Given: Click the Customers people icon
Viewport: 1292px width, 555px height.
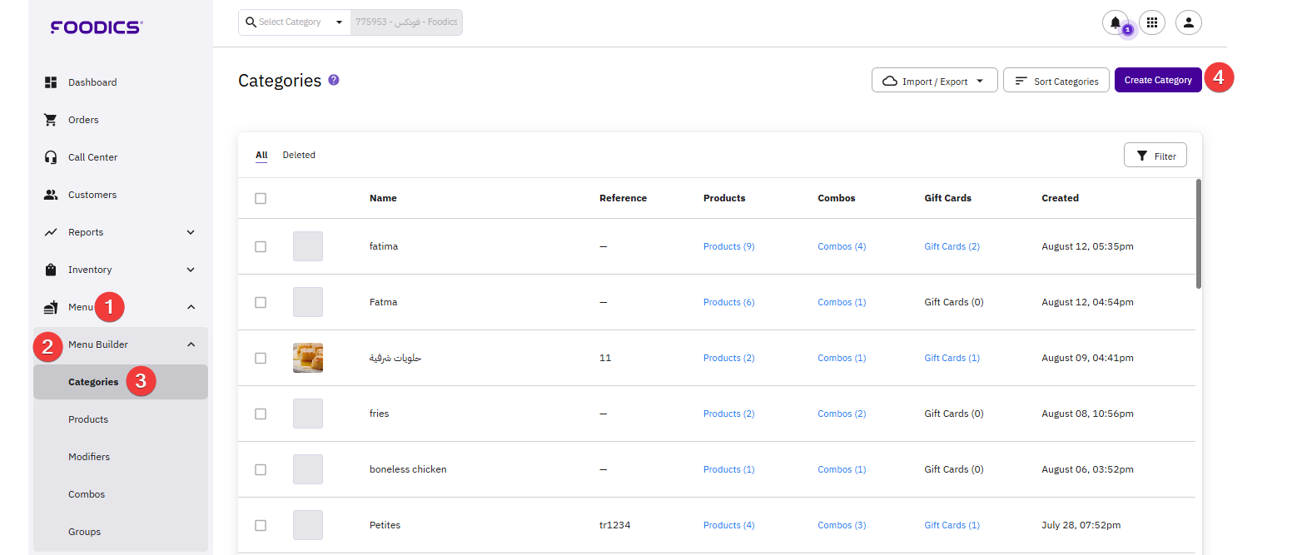Looking at the screenshot, I should tap(51, 195).
